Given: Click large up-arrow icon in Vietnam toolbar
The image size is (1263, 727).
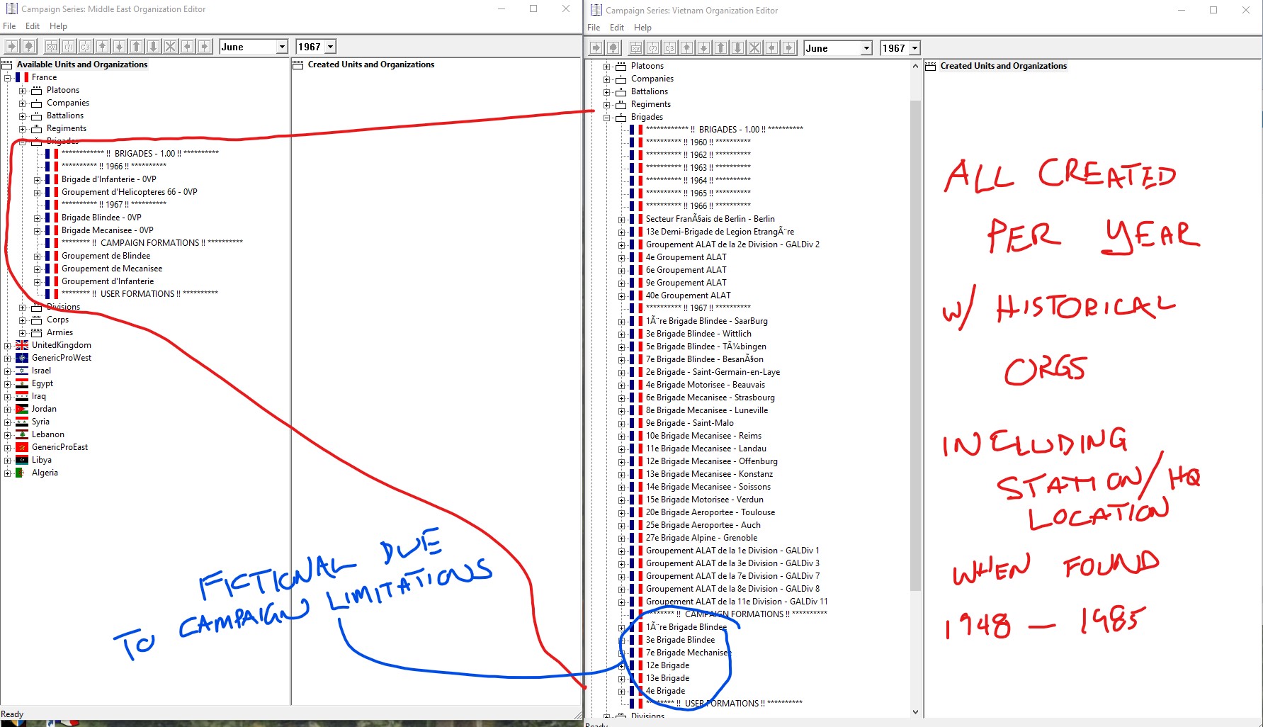Looking at the screenshot, I should (720, 48).
